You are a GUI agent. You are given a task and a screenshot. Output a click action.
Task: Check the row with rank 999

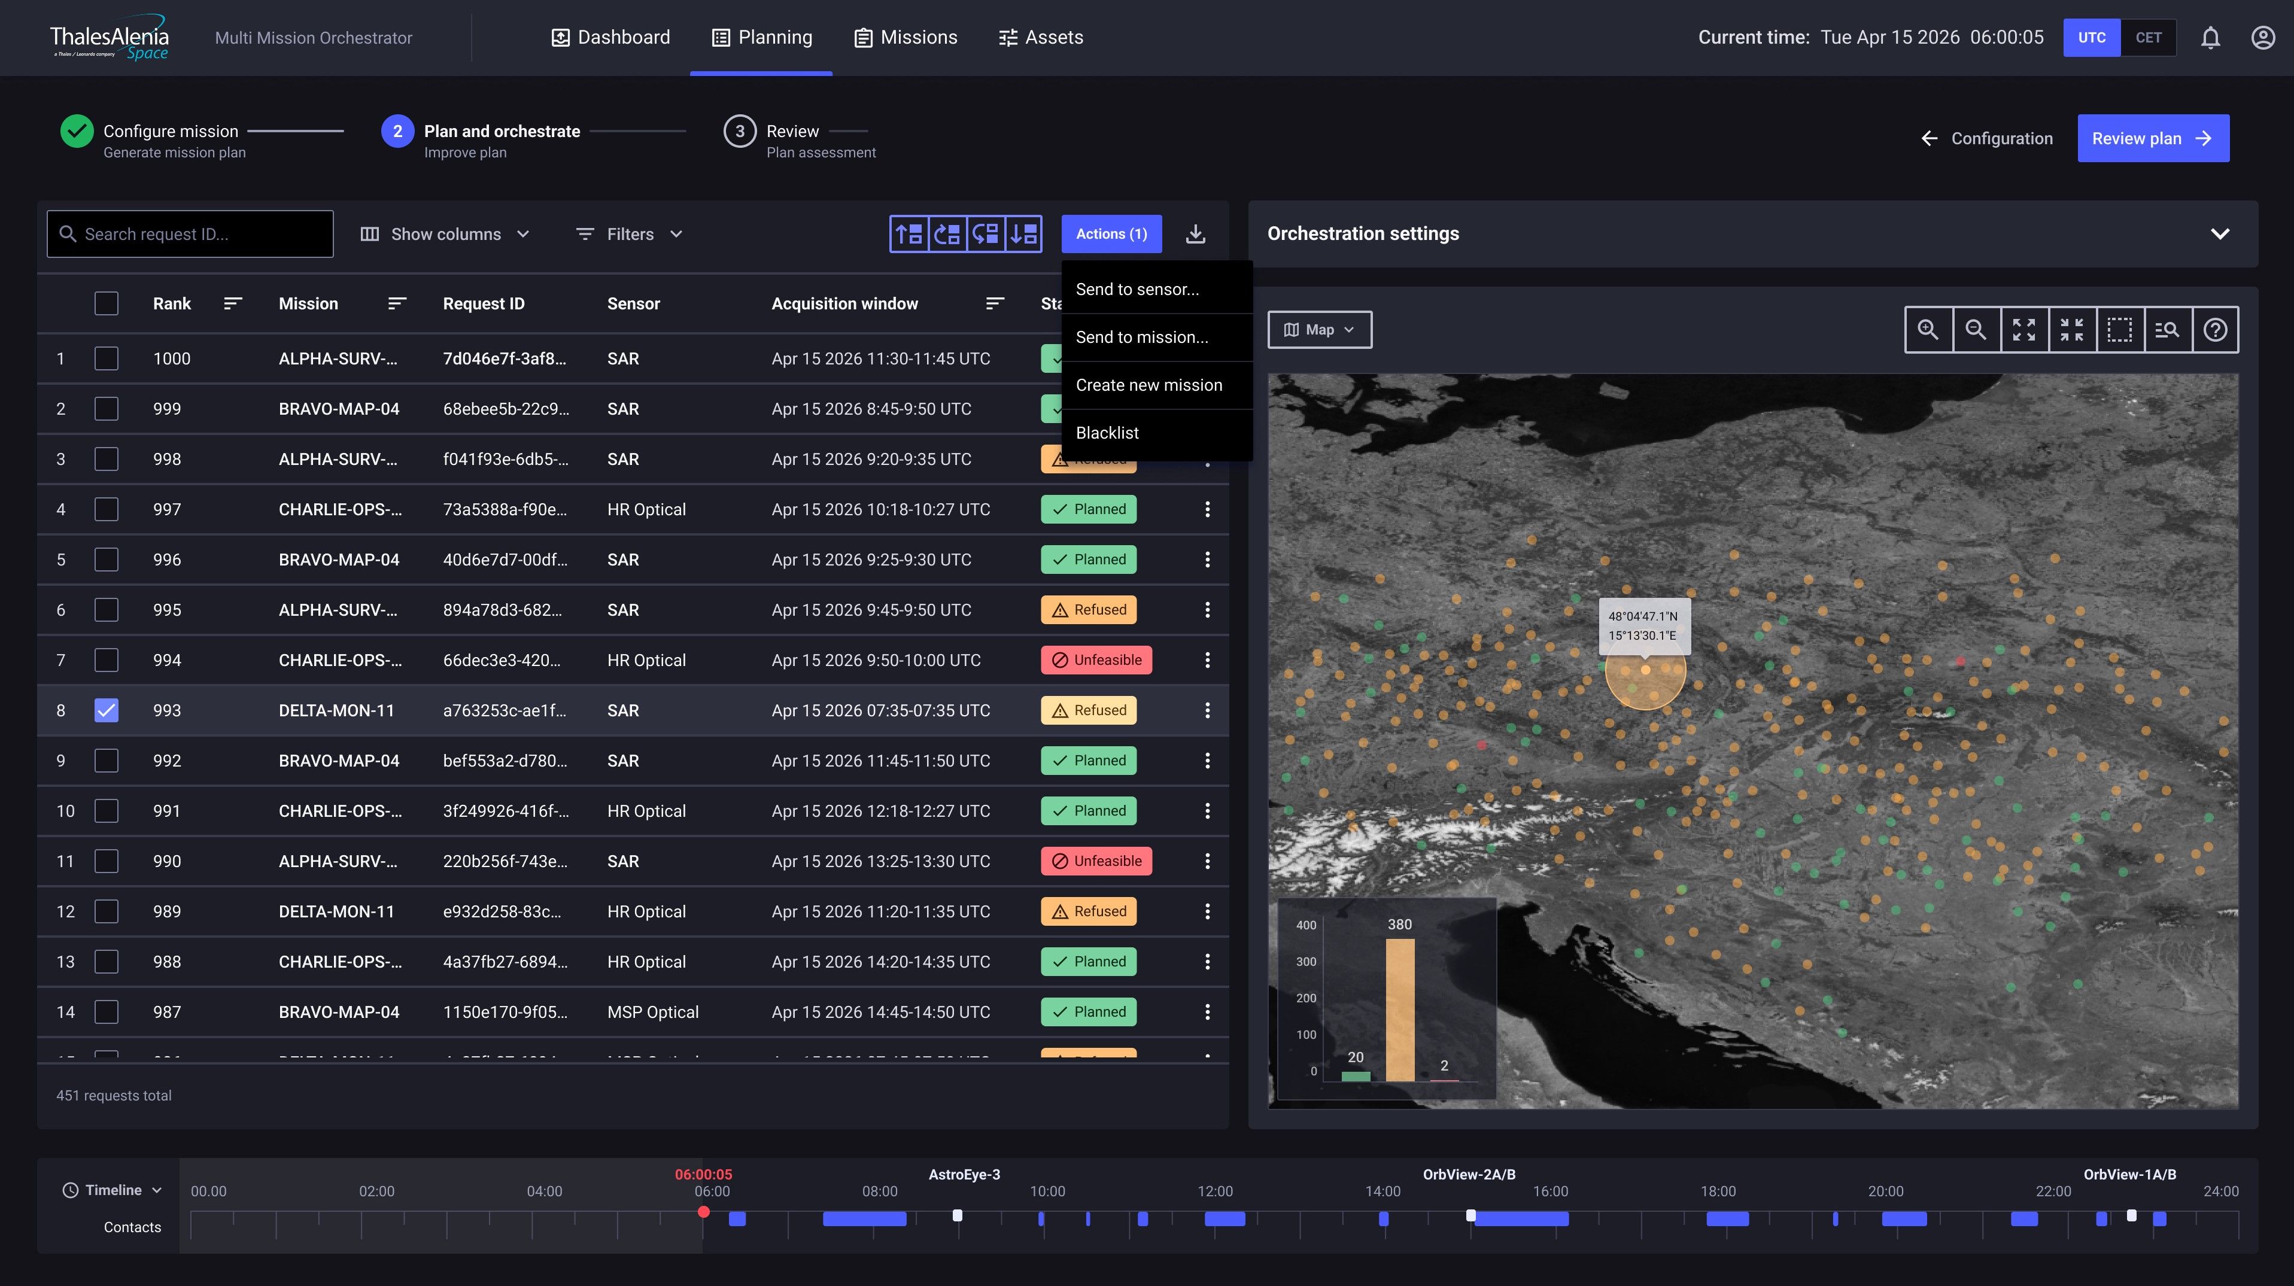(x=106, y=409)
